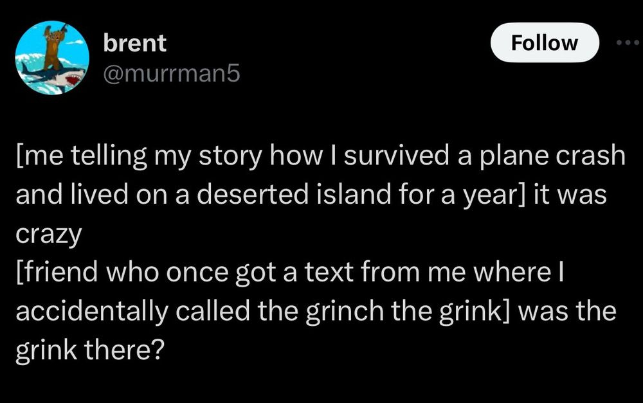This screenshot has height=403, width=643.
Task: Click the word "crazy" in the tweet
Action: [48, 235]
